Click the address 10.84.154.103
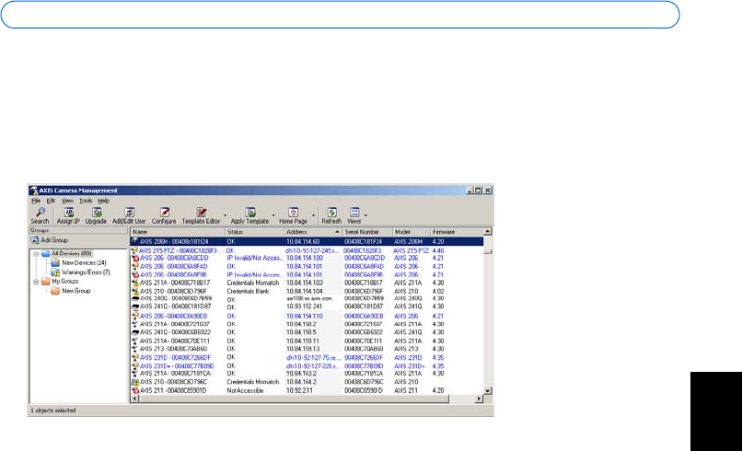This screenshot has width=742, height=451. (305, 283)
